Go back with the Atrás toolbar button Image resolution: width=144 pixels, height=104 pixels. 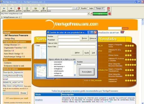tap(4, 9)
